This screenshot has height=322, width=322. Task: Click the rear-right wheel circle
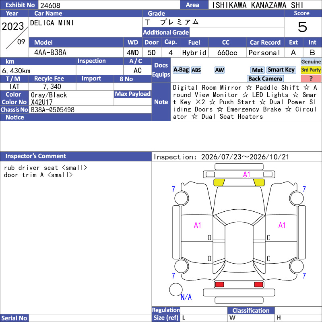point(297,266)
